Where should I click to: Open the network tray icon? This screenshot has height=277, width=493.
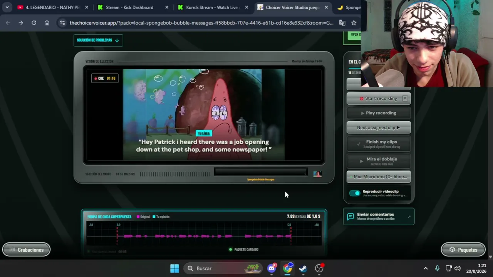449,268
